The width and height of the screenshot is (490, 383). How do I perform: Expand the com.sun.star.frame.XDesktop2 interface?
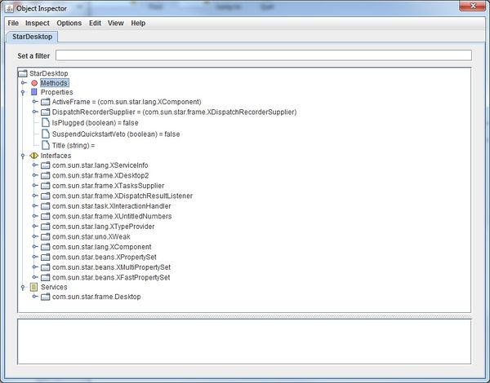[x=35, y=175]
